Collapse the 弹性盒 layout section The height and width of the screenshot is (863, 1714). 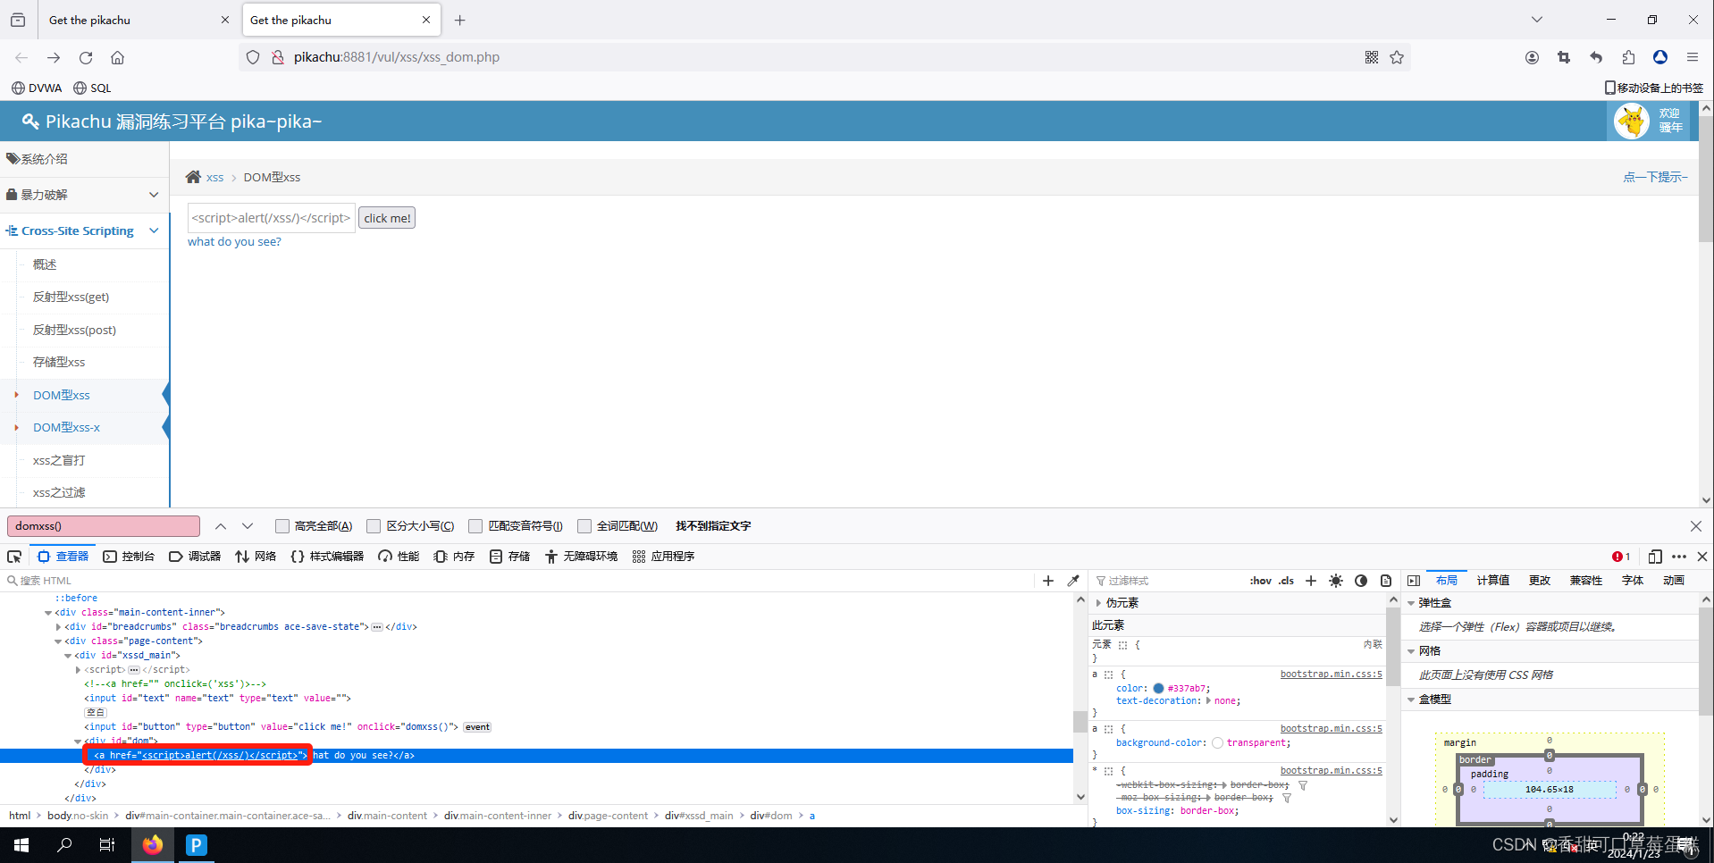coord(1412,603)
